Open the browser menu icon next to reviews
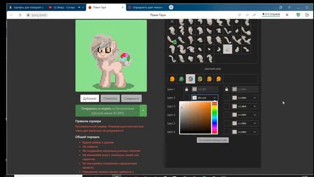 tap(287, 15)
